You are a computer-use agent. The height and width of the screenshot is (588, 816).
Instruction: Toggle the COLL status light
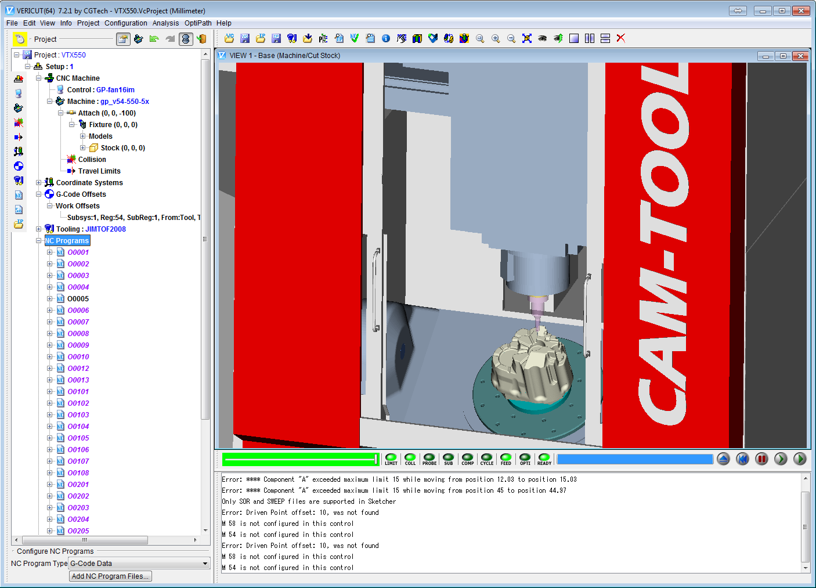coord(410,459)
